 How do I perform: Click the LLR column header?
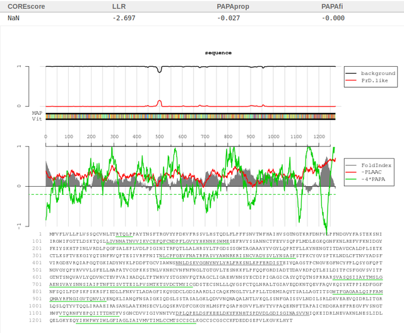pyautogui.click(x=119, y=6)
